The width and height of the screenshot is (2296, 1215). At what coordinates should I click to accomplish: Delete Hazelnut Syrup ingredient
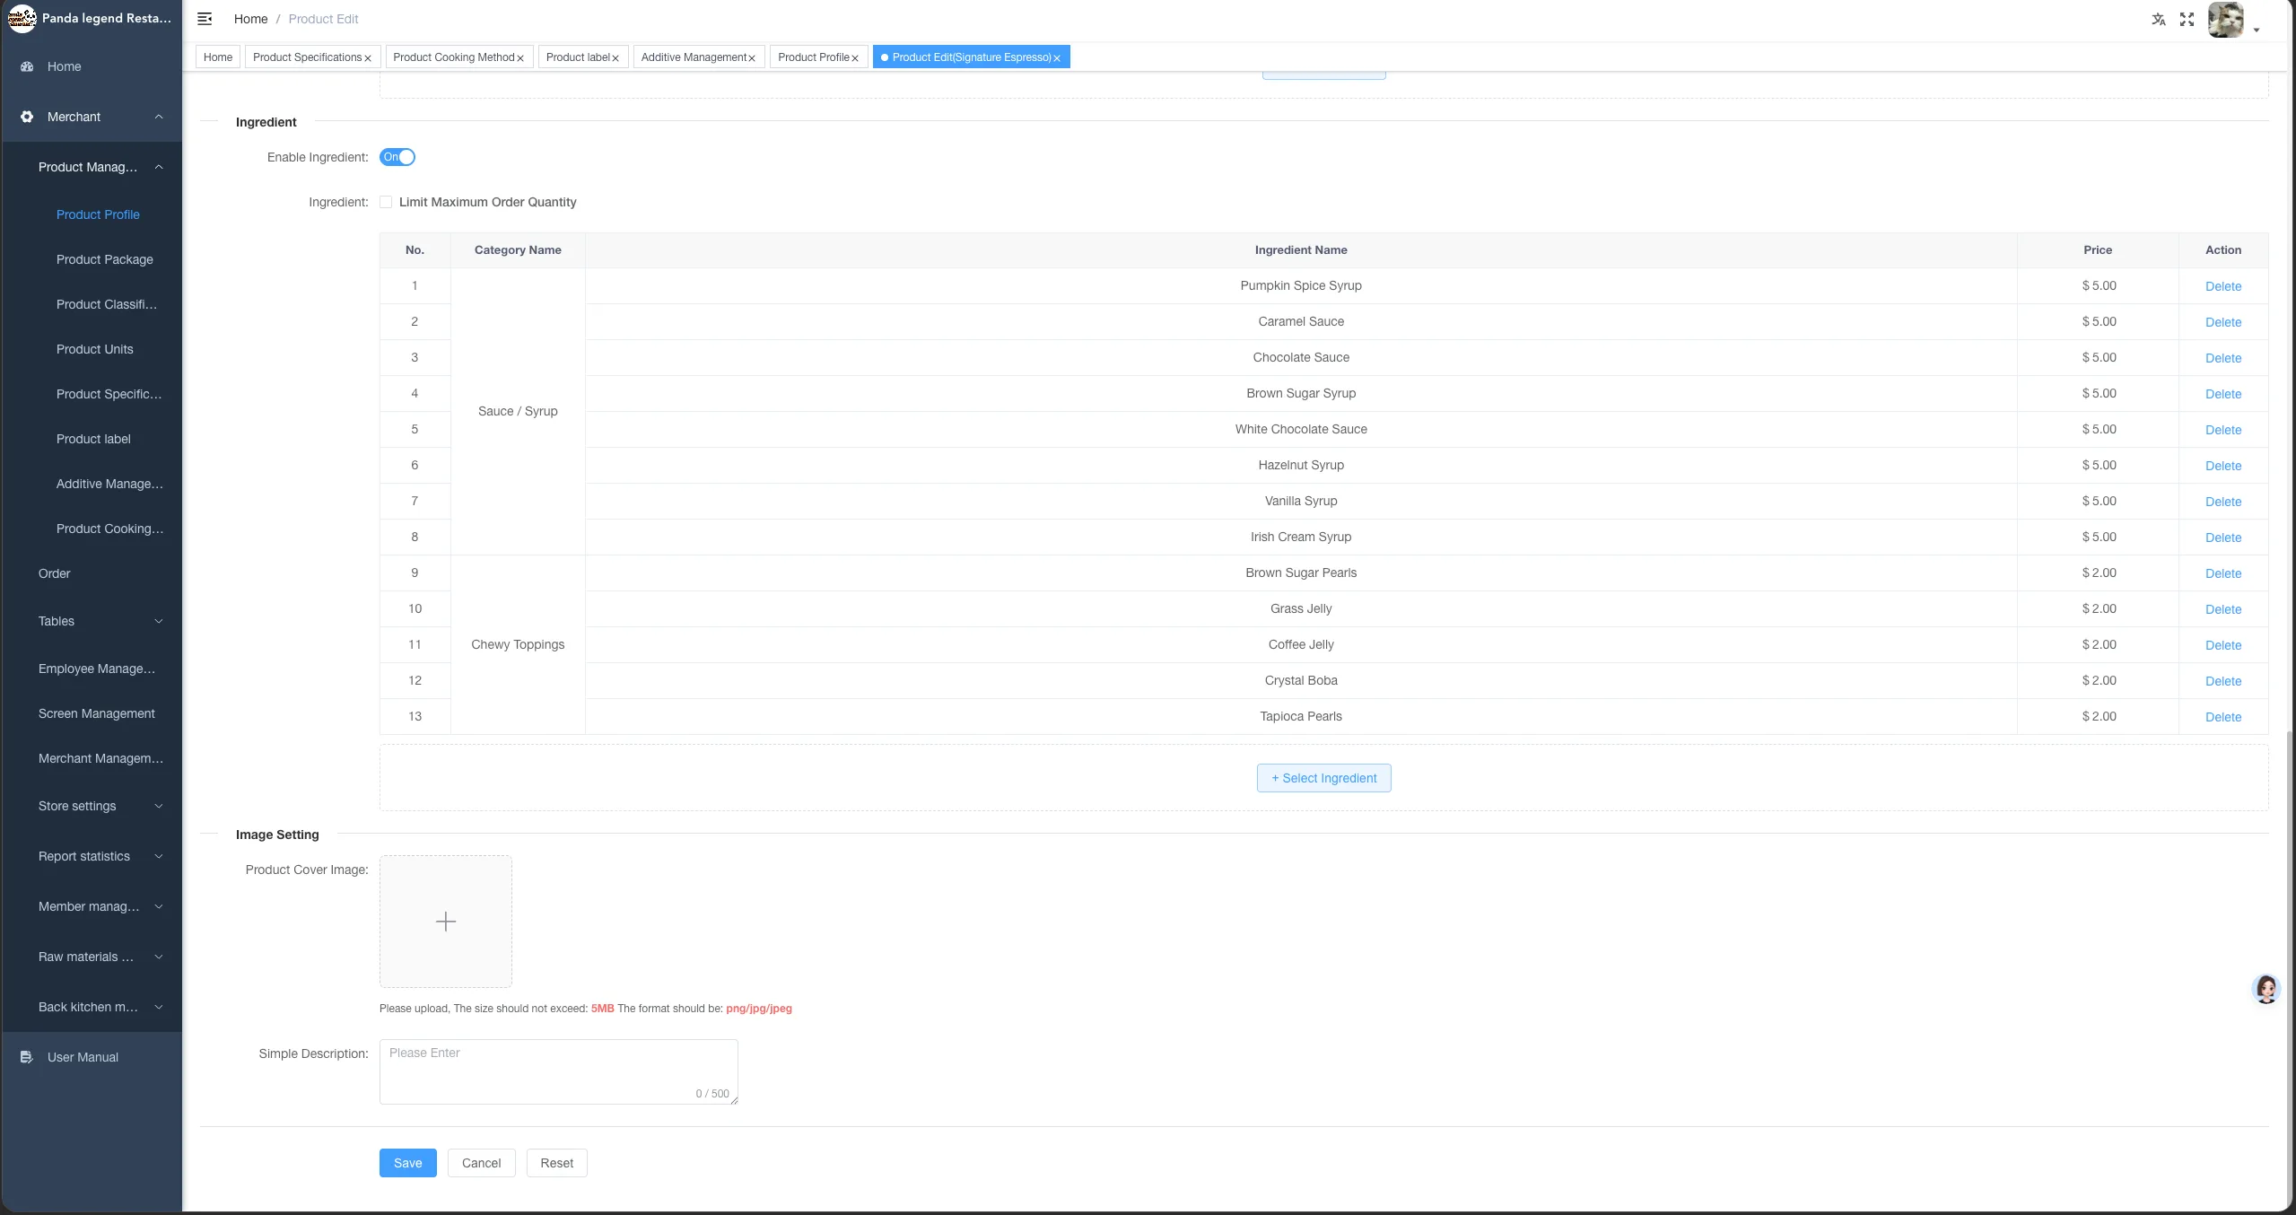[2223, 466]
